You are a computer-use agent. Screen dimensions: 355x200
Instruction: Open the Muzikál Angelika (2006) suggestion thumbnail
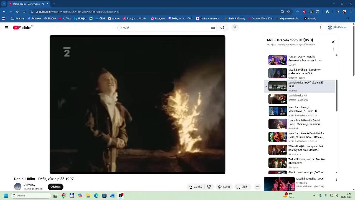(x=279, y=184)
